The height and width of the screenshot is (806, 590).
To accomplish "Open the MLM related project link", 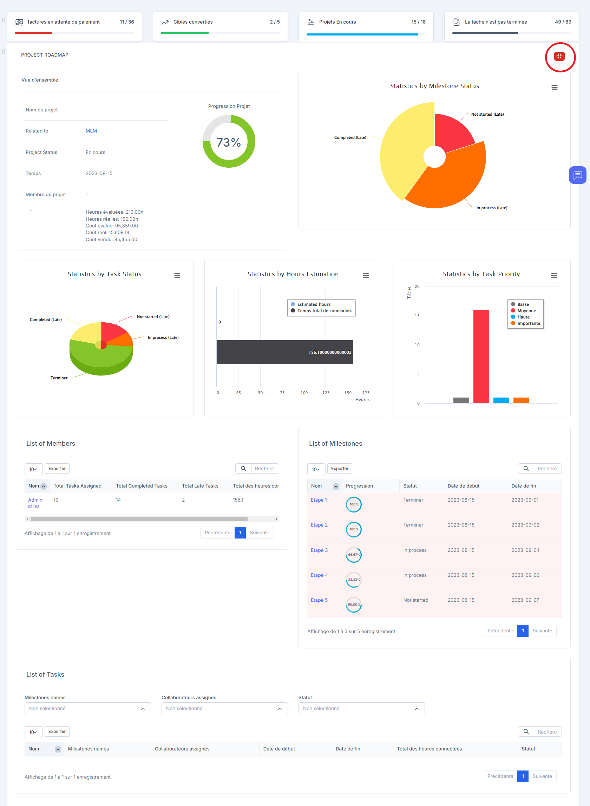I will [x=91, y=131].
